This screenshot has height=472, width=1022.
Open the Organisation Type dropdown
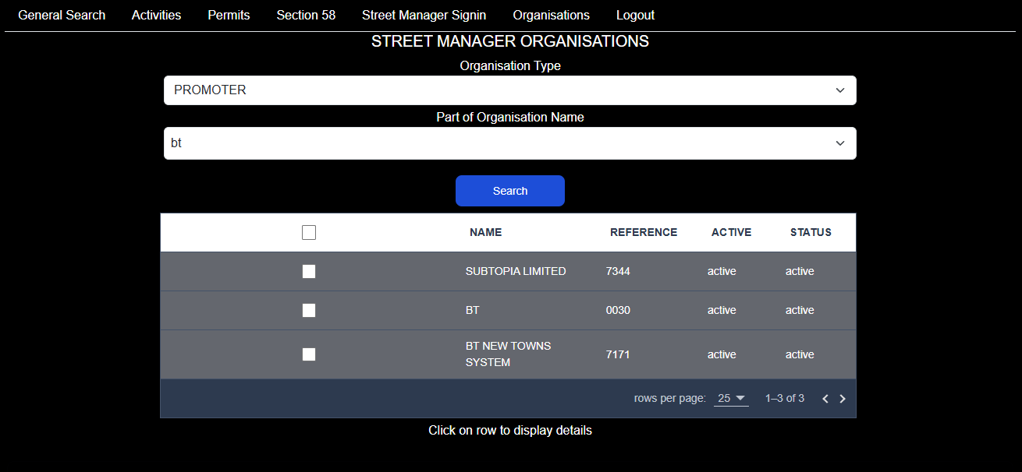[x=509, y=90]
